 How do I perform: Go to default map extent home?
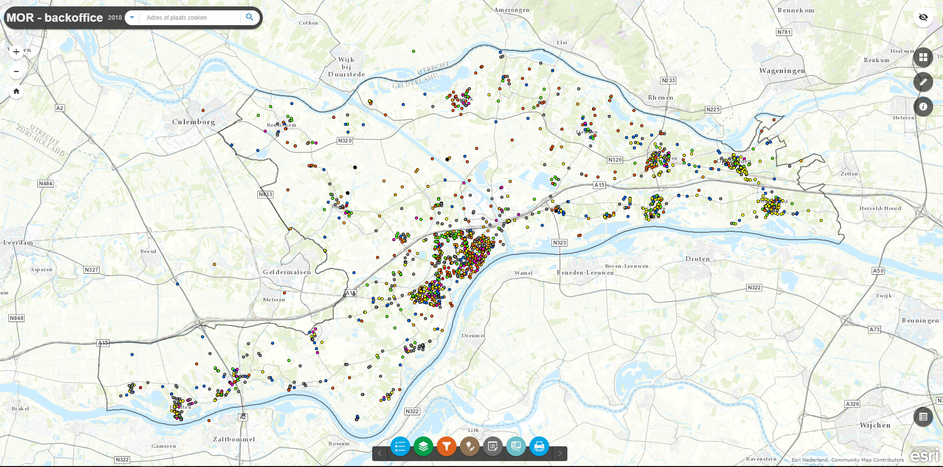[x=16, y=91]
